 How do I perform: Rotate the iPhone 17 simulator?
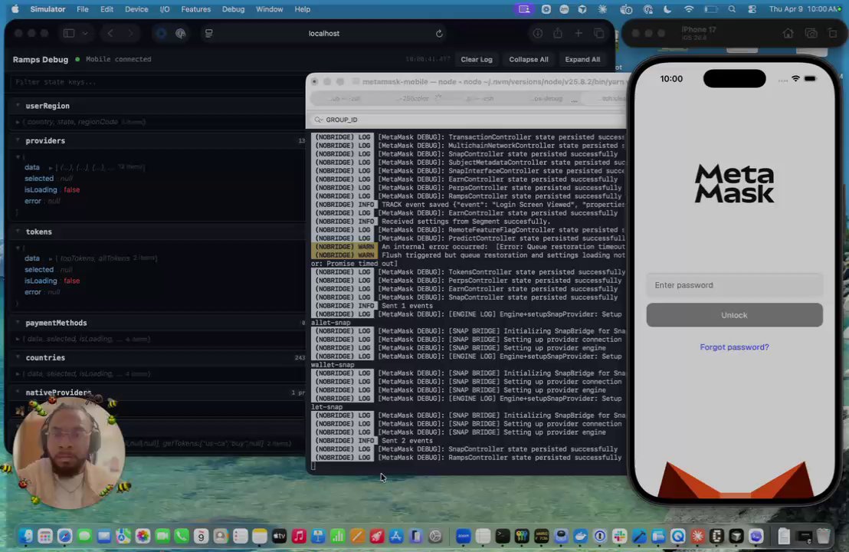833,34
